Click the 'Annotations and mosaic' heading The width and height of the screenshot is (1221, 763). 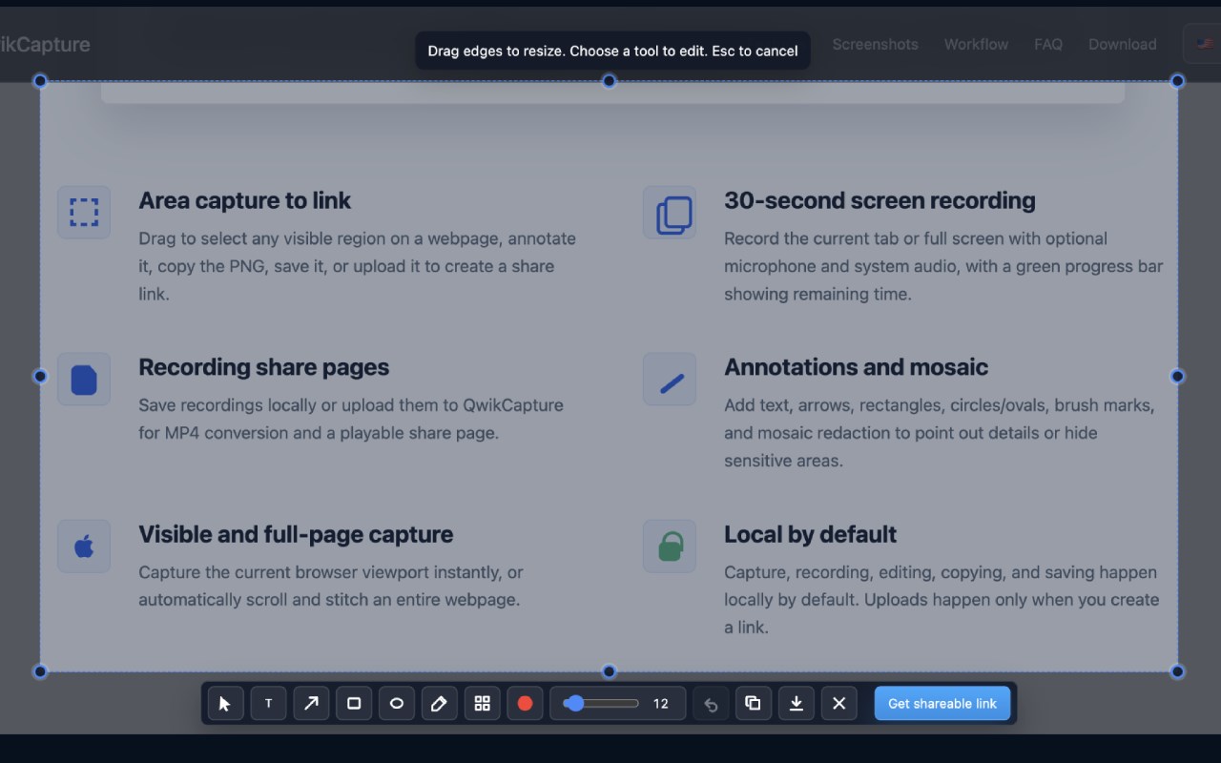(x=856, y=367)
